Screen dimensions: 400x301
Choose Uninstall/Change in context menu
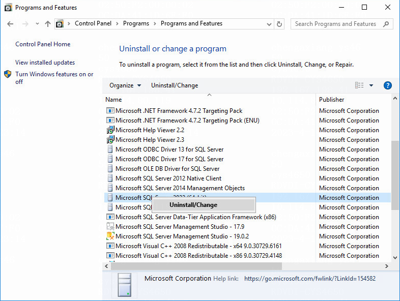(204, 205)
